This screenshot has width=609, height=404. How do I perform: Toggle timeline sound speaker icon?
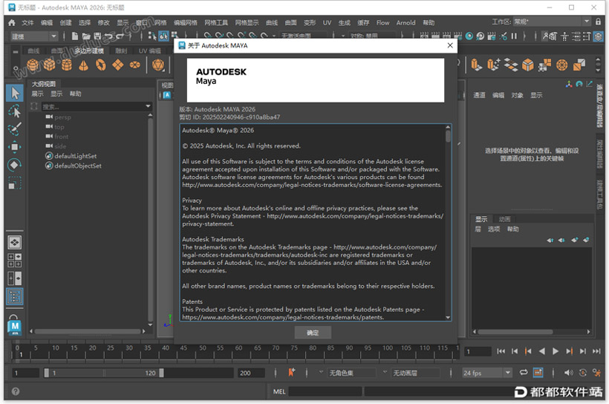569,373
